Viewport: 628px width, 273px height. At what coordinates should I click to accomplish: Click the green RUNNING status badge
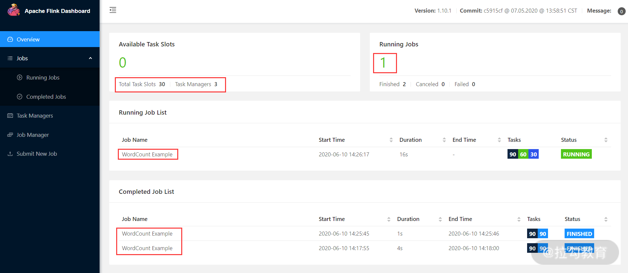[x=576, y=154]
